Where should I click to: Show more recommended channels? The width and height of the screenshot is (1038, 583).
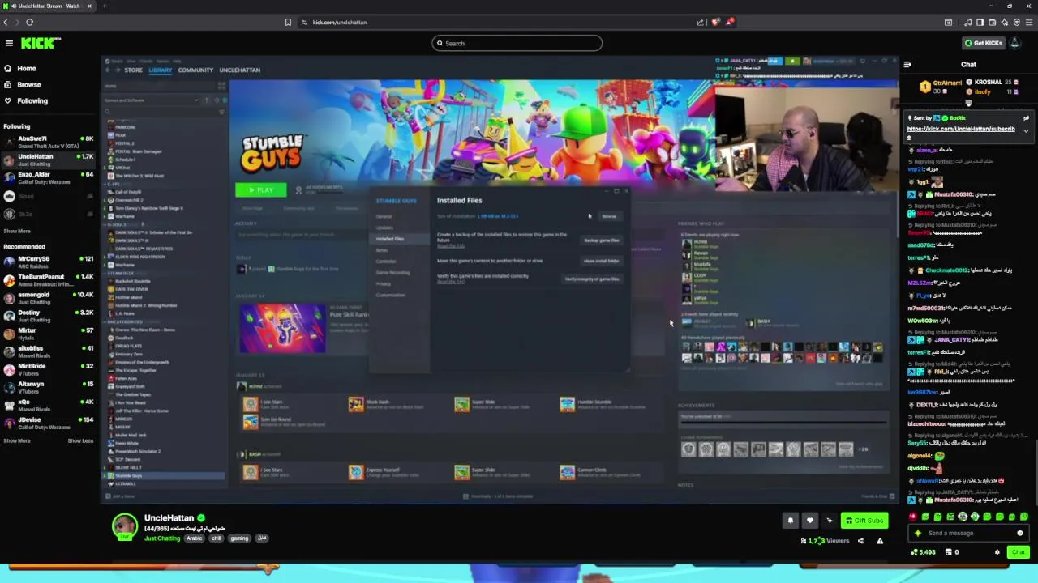tap(17, 441)
